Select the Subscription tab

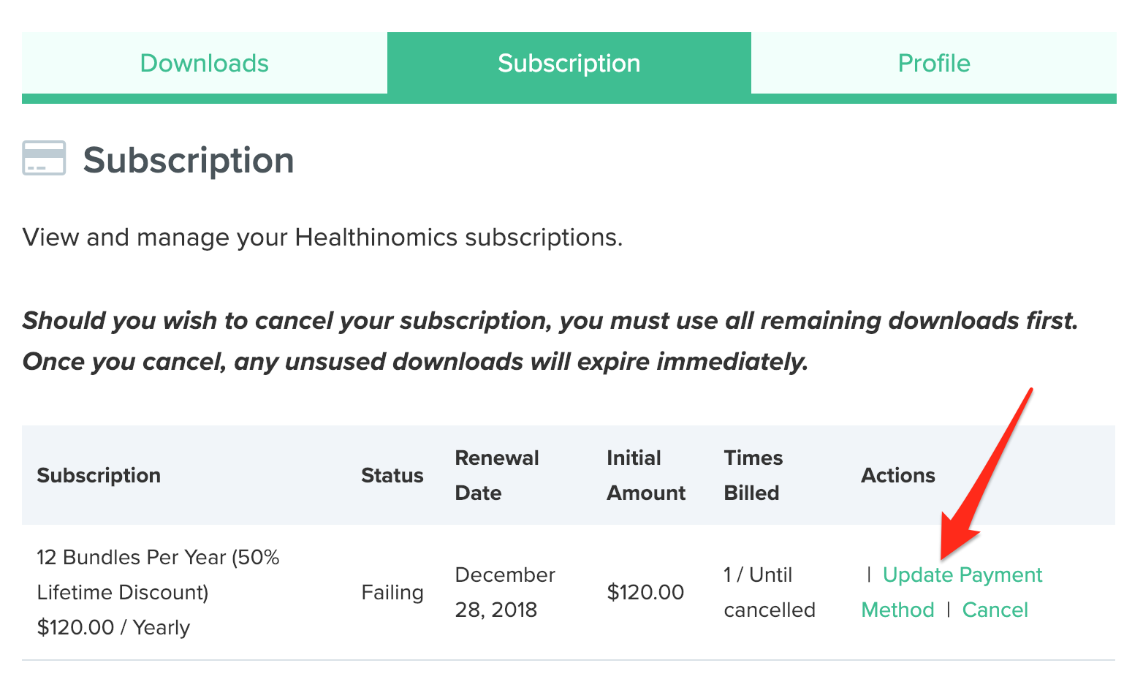click(x=569, y=64)
